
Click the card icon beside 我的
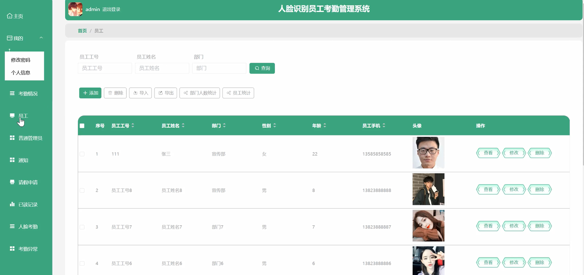click(10, 38)
